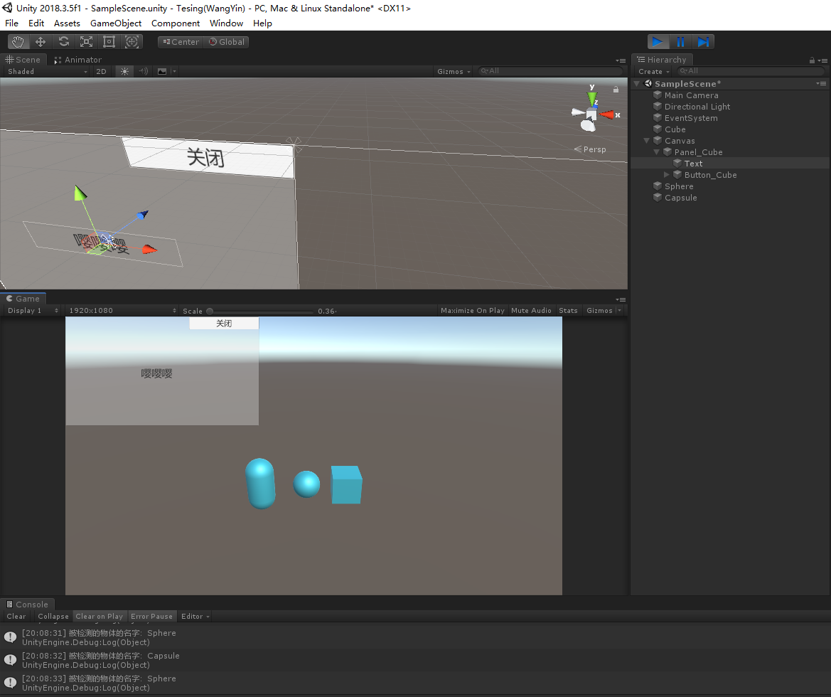Click the Step frame button
The image size is (831, 697).
click(x=703, y=42)
